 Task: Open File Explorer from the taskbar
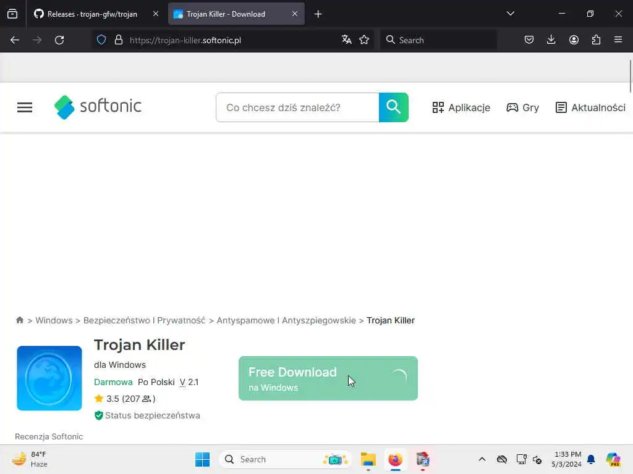[x=368, y=459]
